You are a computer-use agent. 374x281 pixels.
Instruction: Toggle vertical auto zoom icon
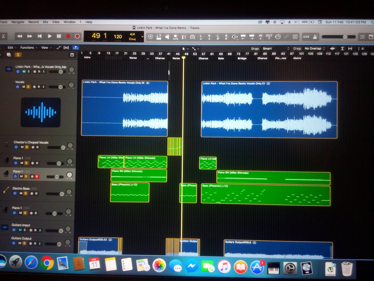click(342, 48)
